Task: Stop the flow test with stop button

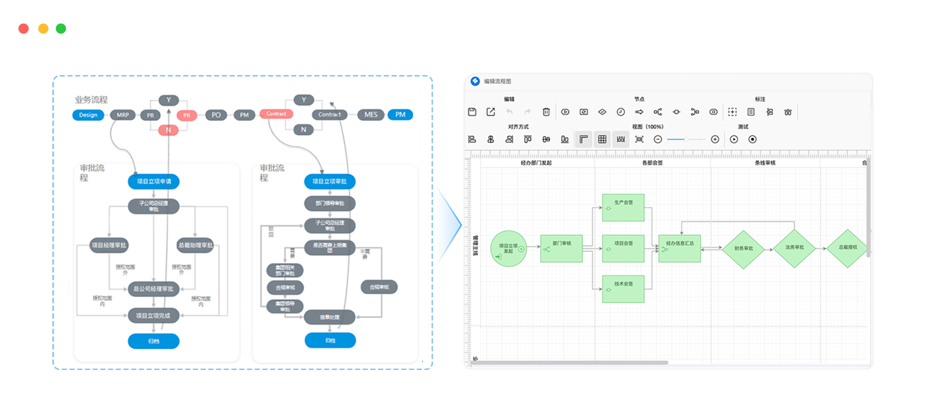Action: 752,139
